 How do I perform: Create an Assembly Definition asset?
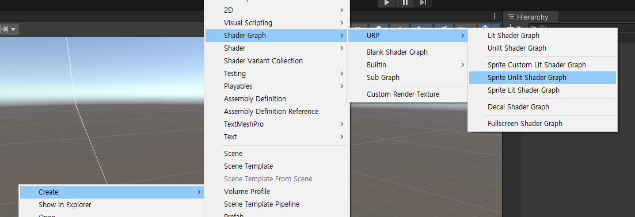[x=277, y=99]
